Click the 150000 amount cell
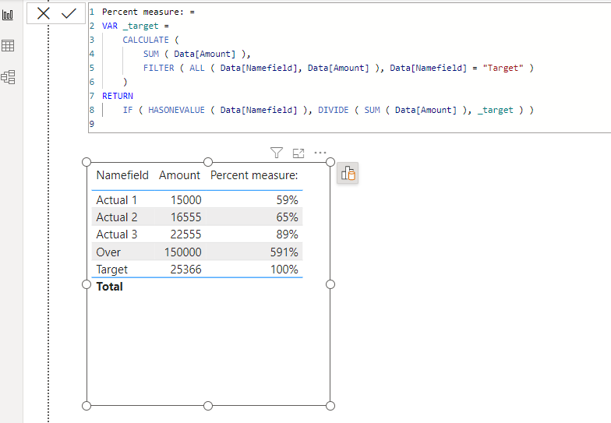611x423 pixels. tap(182, 252)
